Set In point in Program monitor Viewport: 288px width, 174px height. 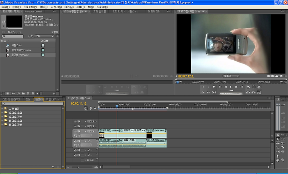click(x=203, y=87)
